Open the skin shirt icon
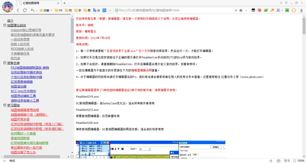The width and height of the screenshot is (306, 163). point(286,3)
